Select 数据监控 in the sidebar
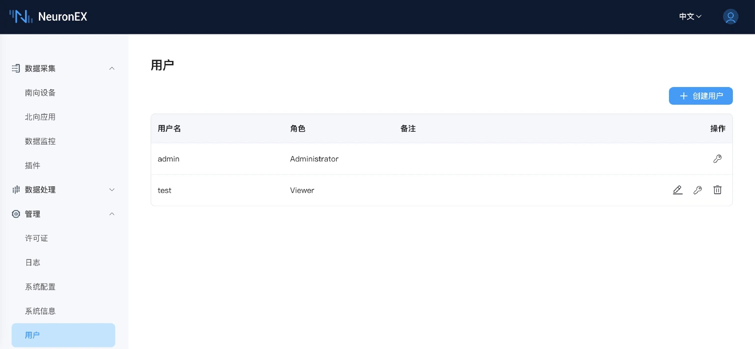Screen dimensions: 755x349 40,141
